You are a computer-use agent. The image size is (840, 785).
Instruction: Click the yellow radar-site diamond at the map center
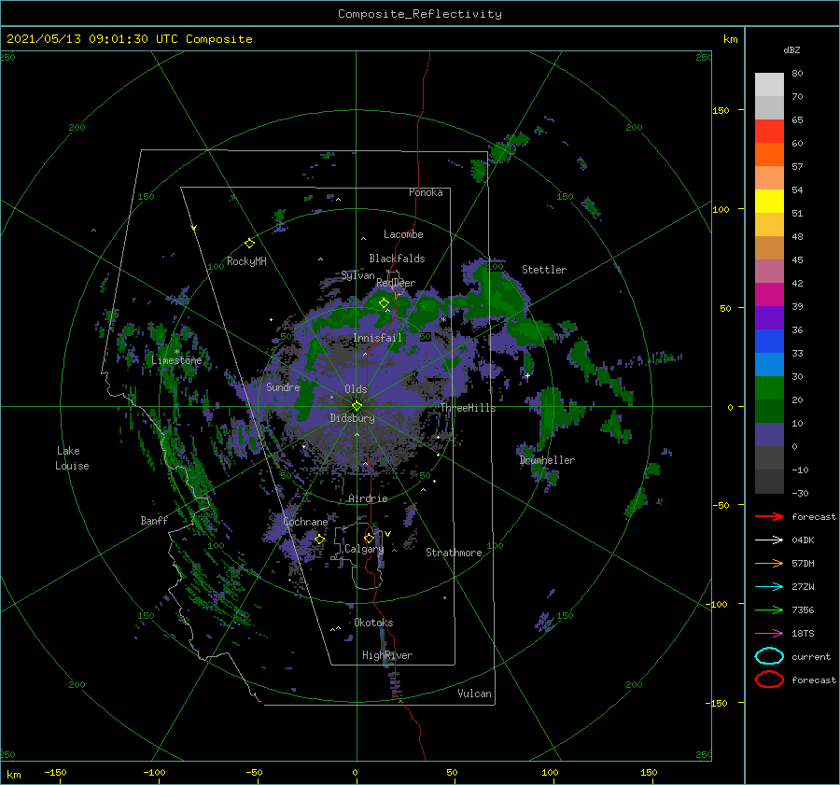(357, 406)
